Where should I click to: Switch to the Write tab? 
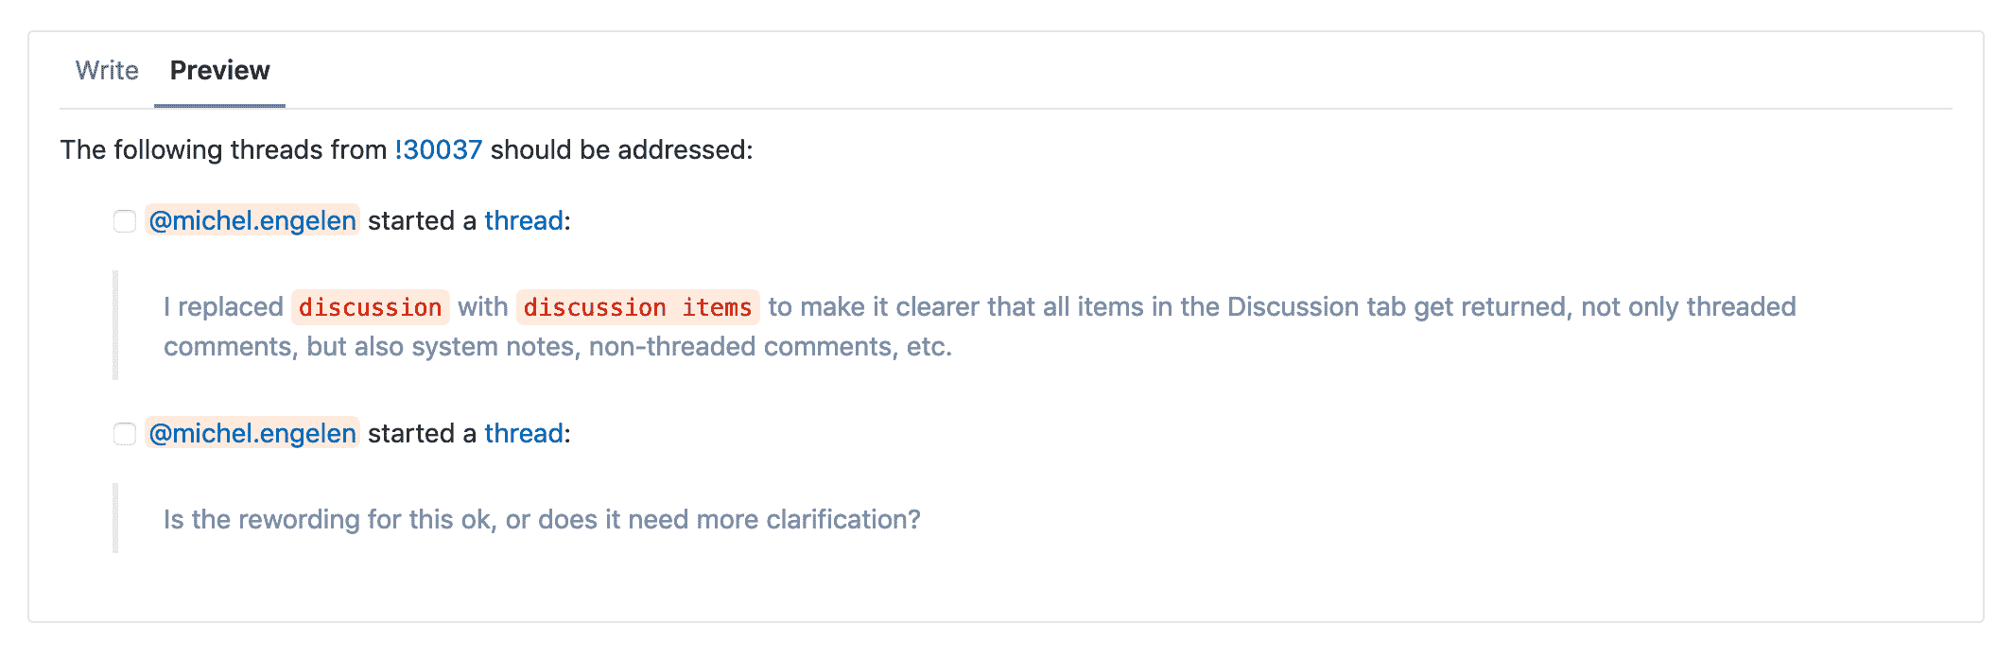tap(106, 70)
